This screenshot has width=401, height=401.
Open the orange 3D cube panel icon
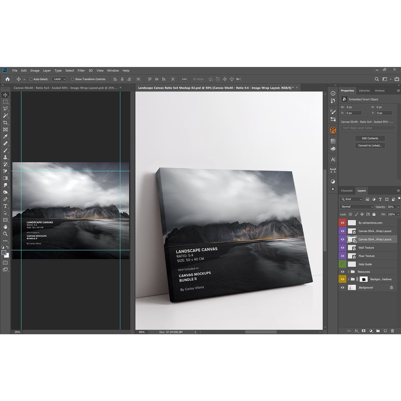tap(333, 130)
